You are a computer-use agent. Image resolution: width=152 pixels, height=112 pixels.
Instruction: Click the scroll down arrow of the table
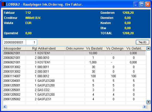pos(148,102)
